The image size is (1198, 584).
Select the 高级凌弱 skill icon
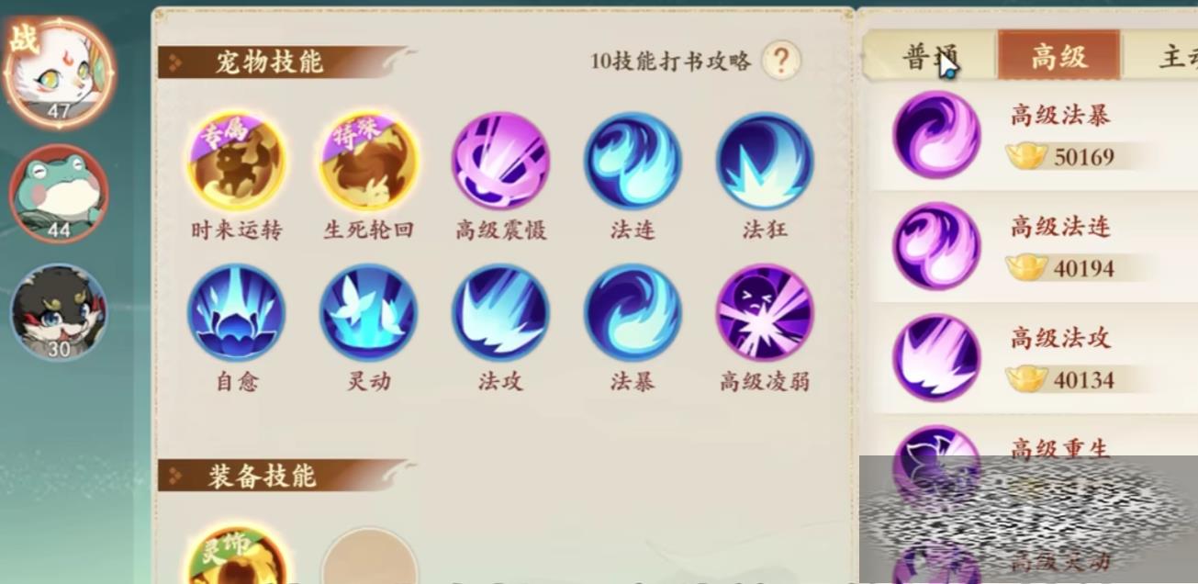tap(765, 313)
